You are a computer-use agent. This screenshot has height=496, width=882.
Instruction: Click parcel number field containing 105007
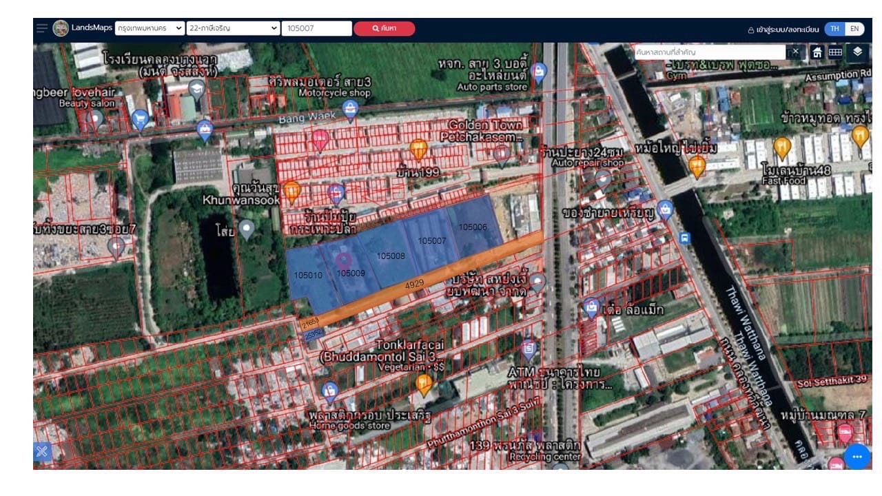[x=317, y=28]
